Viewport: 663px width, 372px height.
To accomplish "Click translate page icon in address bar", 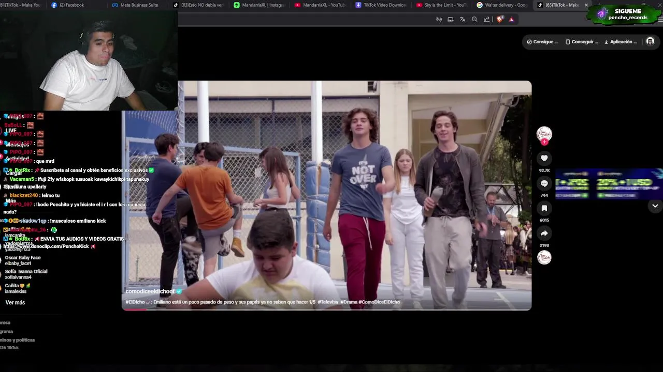I will tap(463, 19).
